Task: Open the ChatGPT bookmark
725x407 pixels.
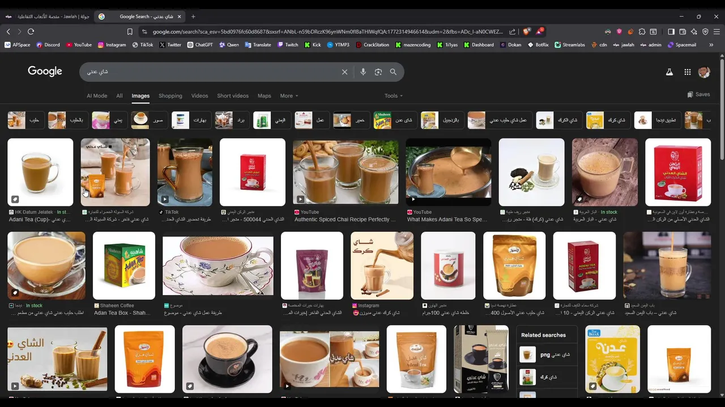Action: pos(200,45)
